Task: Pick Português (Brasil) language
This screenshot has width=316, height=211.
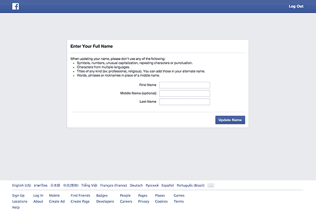Action: click(x=191, y=186)
